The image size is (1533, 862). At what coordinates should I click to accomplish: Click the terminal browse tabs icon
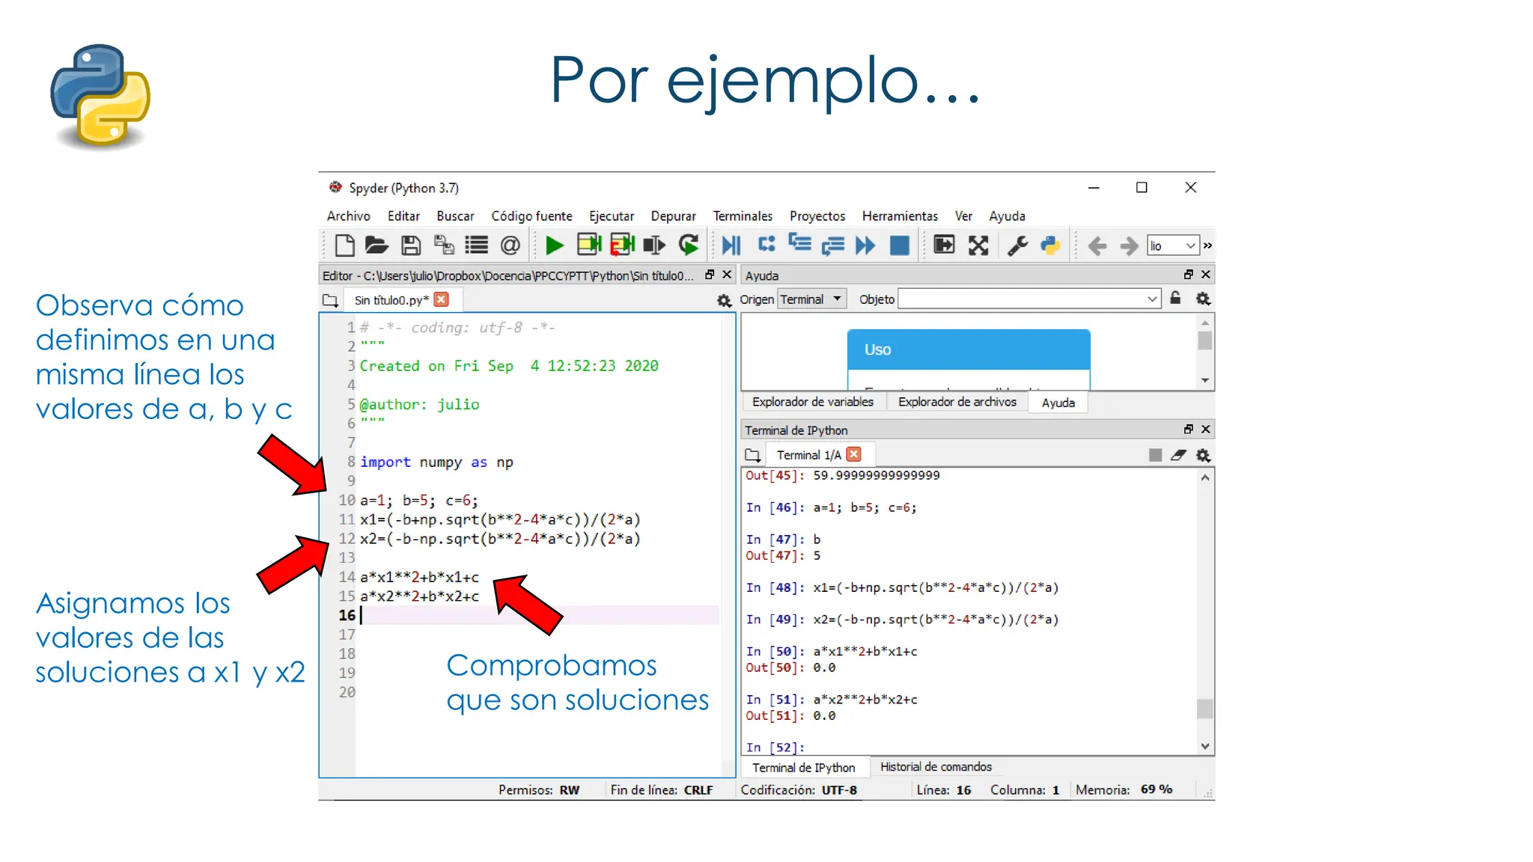coord(753,455)
